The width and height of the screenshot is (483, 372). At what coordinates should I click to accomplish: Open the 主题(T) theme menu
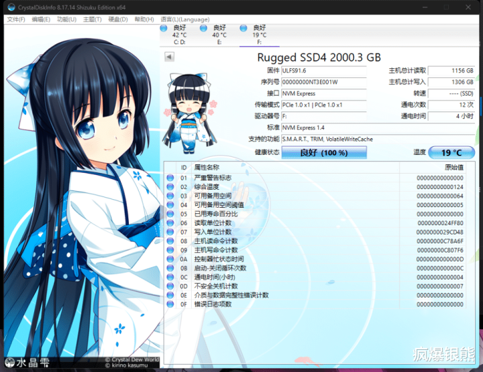pos(92,19)
